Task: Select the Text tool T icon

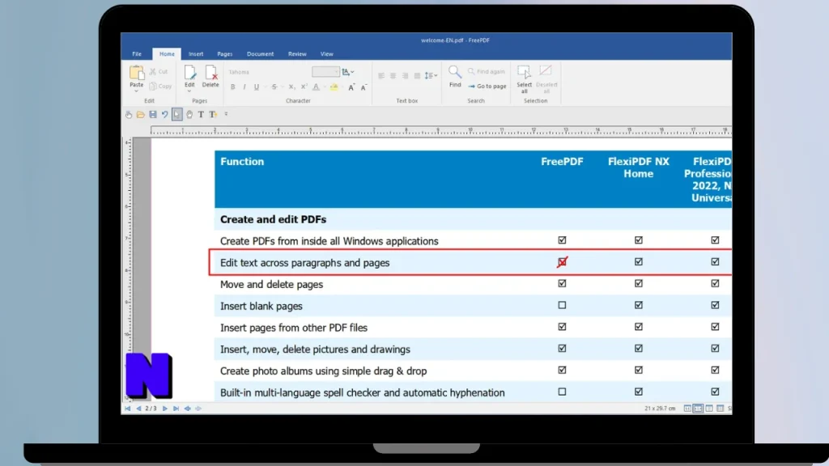Action: tap(201, 115)
